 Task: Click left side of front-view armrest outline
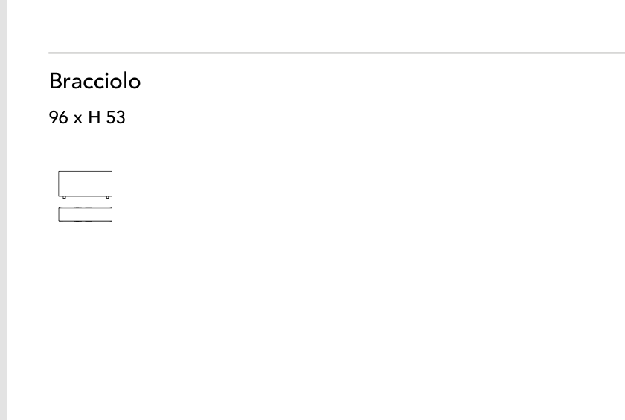pyautogui.click(x=59, y=184)
